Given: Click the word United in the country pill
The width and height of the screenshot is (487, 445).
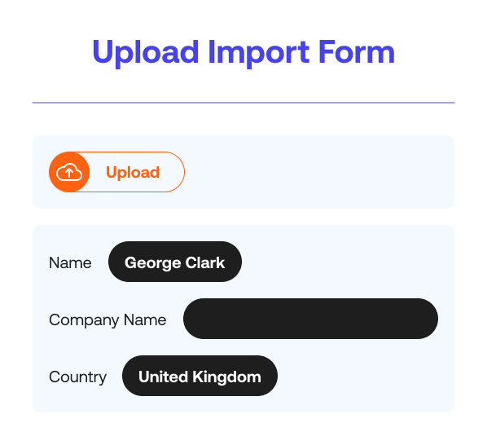Looking at the screenshot, I should pos(164,377).
